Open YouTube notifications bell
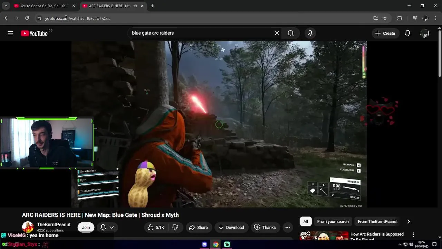Screen dimensions: 442x249 point(407,33)
